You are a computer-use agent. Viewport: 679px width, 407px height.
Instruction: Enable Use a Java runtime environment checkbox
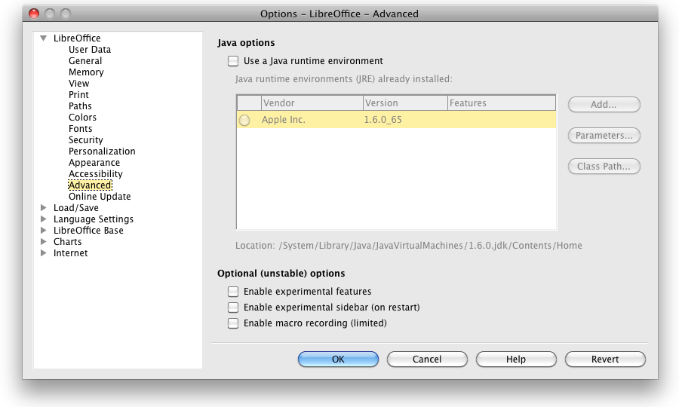tap(233, 61)
